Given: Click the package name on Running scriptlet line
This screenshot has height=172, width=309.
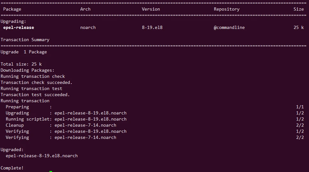Looking at the screenshot, I should (90, 119).
